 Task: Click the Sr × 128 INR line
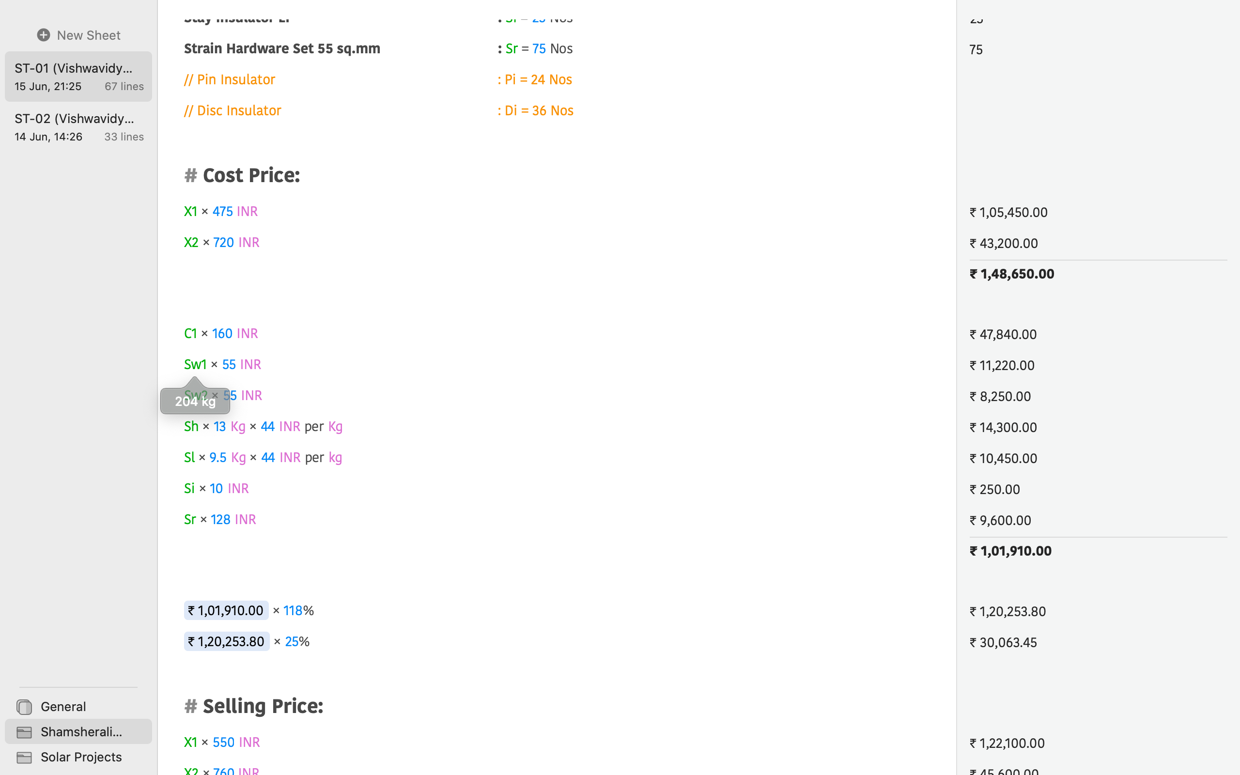click(x=220, y=519)
